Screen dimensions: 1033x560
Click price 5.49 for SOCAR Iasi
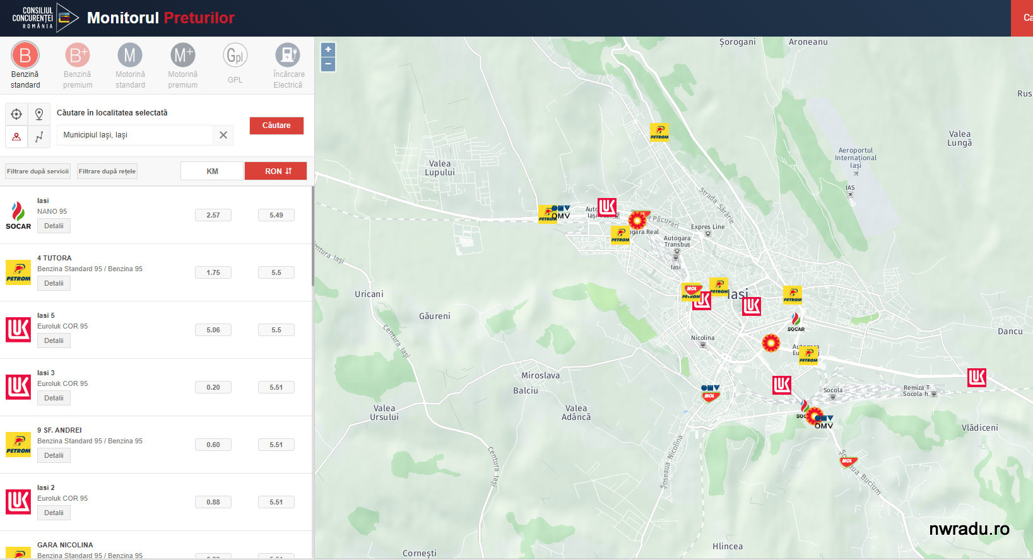click(x=276, y=215)
